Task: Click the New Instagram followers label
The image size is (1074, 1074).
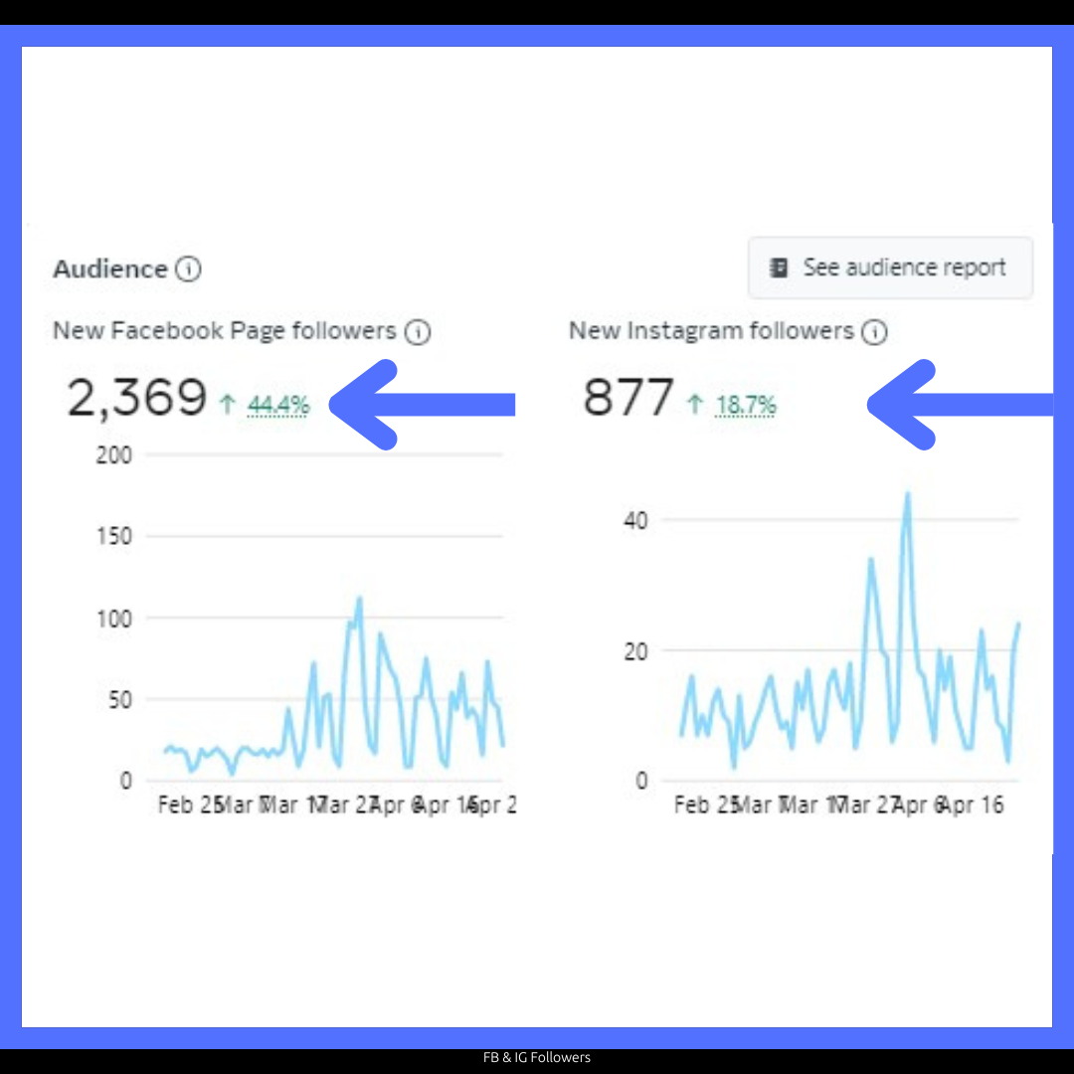Action: 712,331
